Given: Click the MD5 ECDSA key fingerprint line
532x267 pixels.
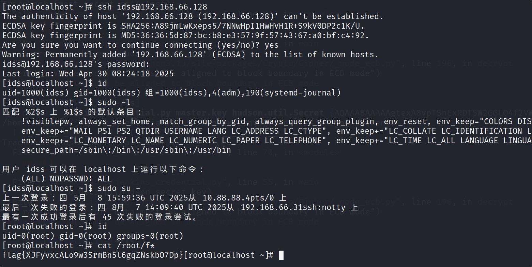Looking at the screenshot, I should click(x=186, y=35).
